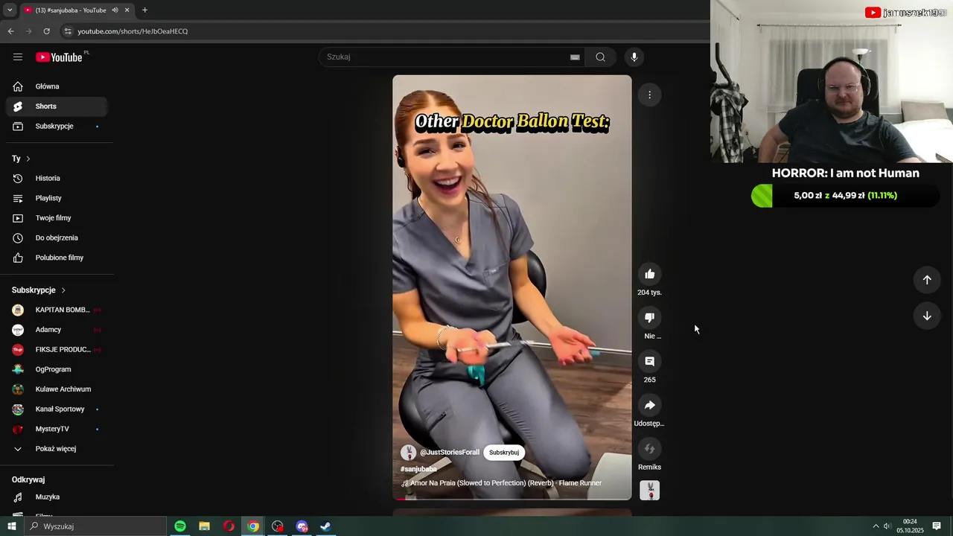View site information icon in address bar
This screenshot has width=953, height=536.
pos(68,31)
